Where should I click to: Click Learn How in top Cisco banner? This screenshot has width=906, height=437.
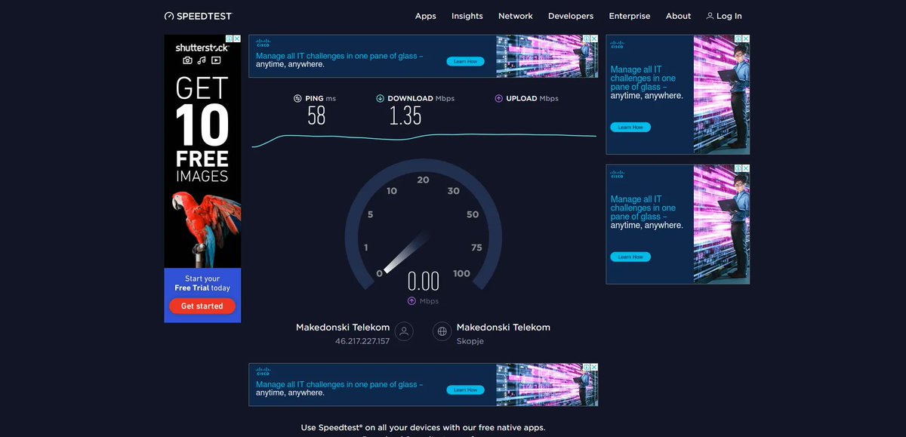[465, 61]
